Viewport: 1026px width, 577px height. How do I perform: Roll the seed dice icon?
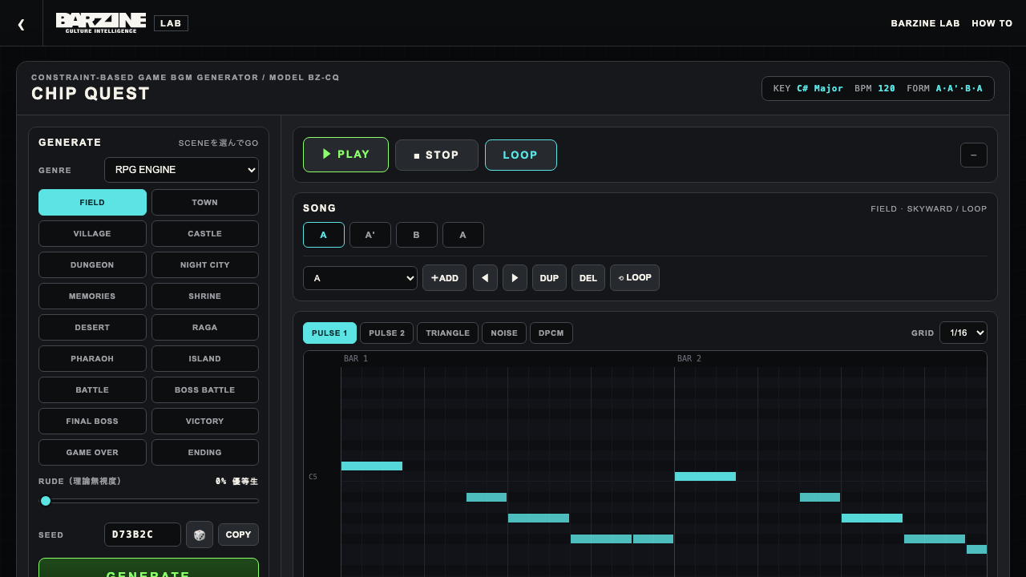(x=200, y=535)
